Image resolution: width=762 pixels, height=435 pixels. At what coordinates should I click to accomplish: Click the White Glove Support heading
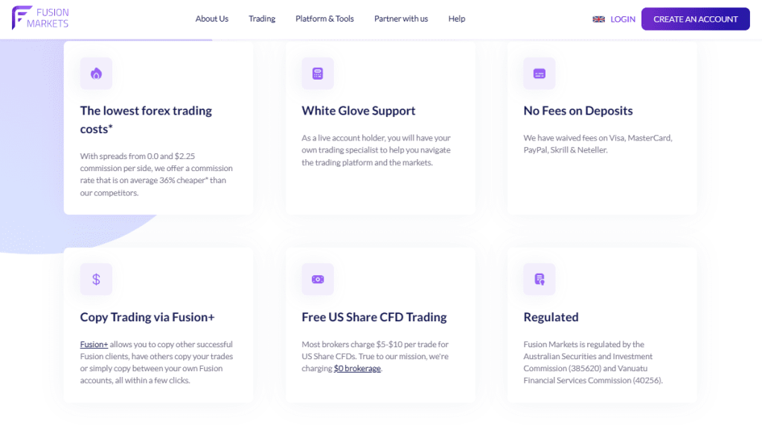(x=359, y=111)
